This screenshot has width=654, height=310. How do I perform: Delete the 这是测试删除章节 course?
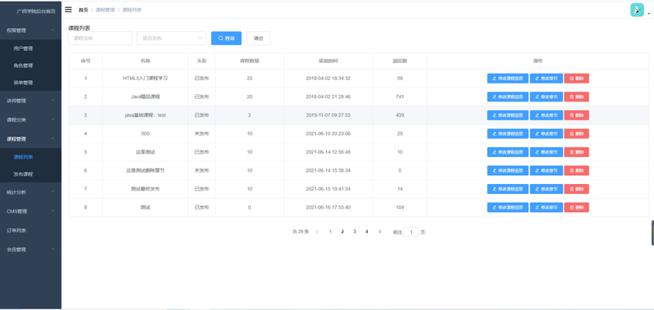[576, 171]
